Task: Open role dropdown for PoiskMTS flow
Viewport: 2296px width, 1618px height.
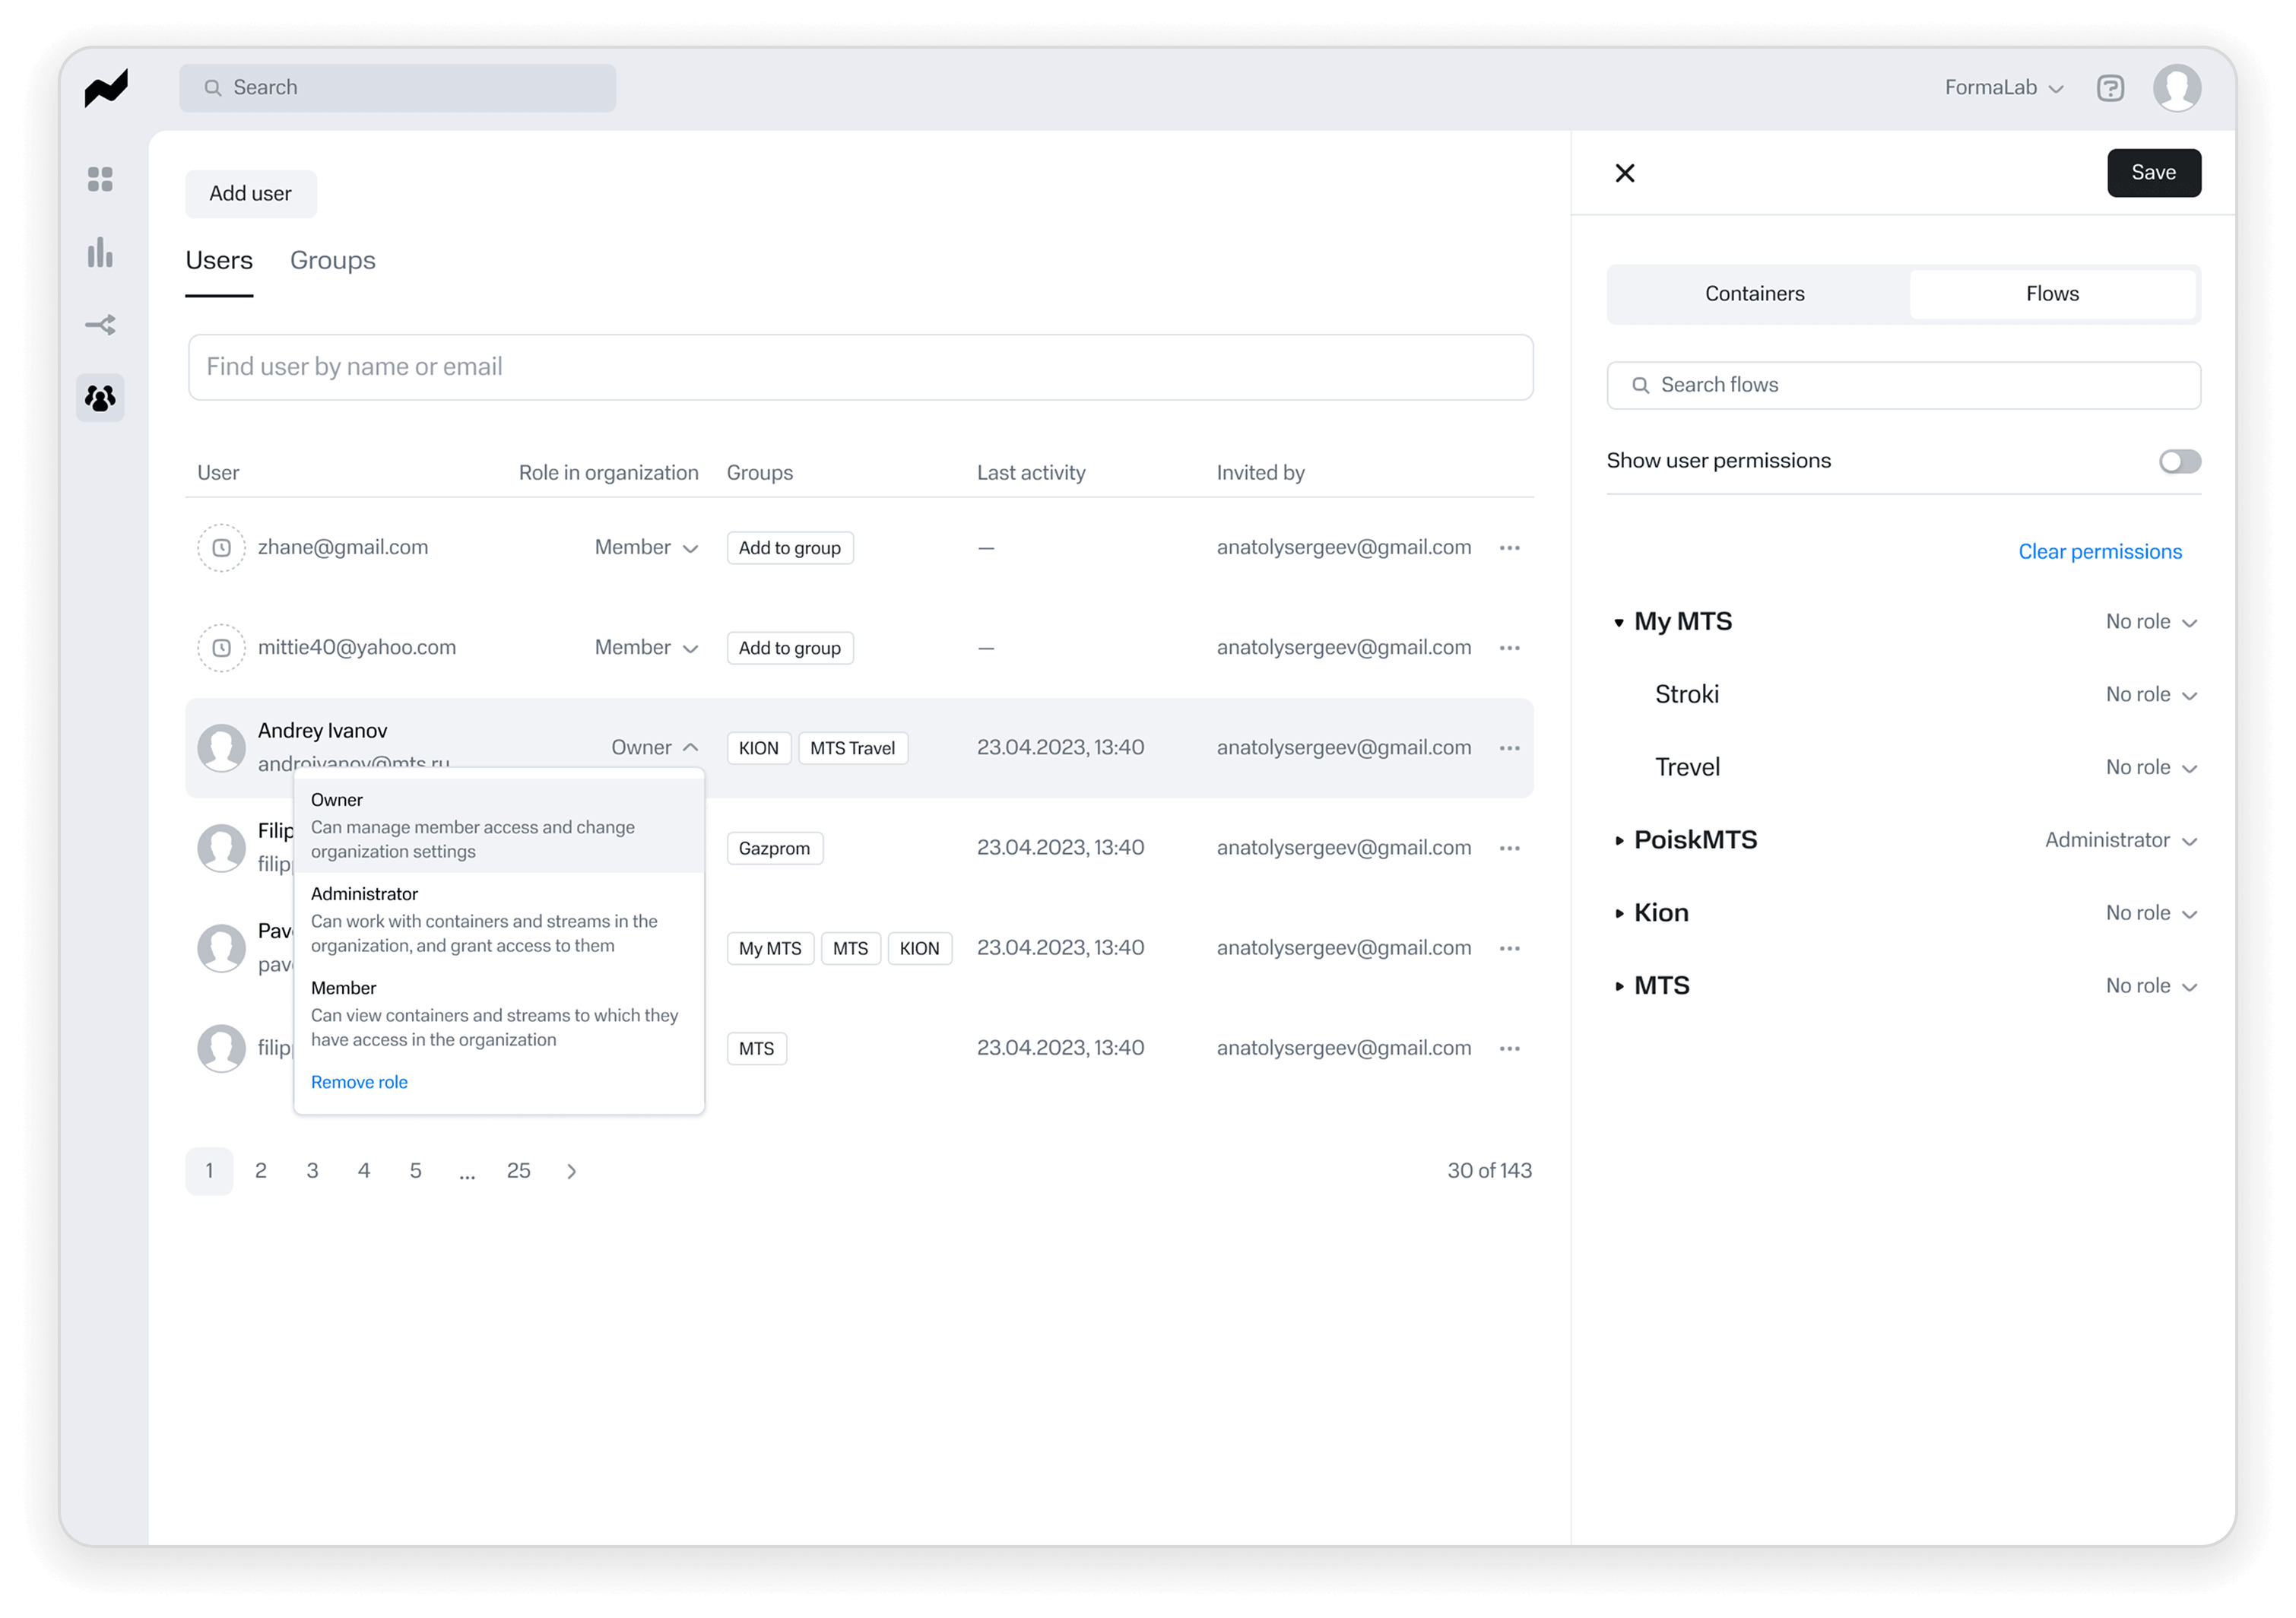Action: [x=2120, y=840]
